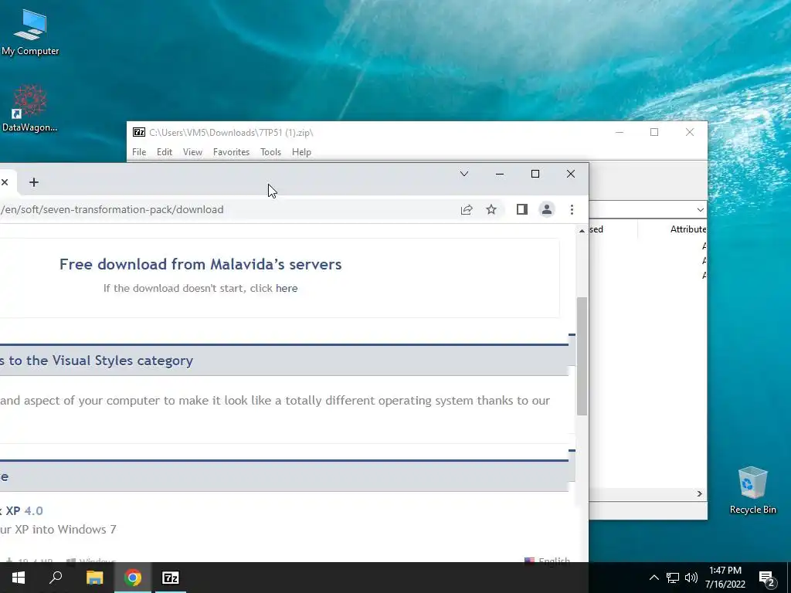Switch to Chrome in the taskbar
The width and height of the screenshot is (791, 593).
tap(133, 578)
